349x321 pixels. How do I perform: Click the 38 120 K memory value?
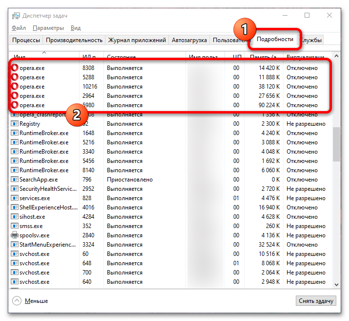pyautogui.click(x=269, y=87)
